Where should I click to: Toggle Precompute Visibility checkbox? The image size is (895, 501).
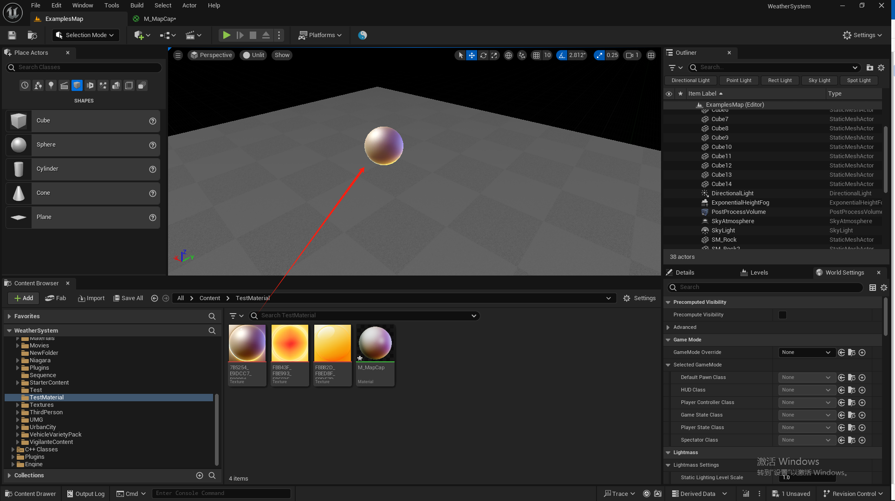click(x=783, y=315)
